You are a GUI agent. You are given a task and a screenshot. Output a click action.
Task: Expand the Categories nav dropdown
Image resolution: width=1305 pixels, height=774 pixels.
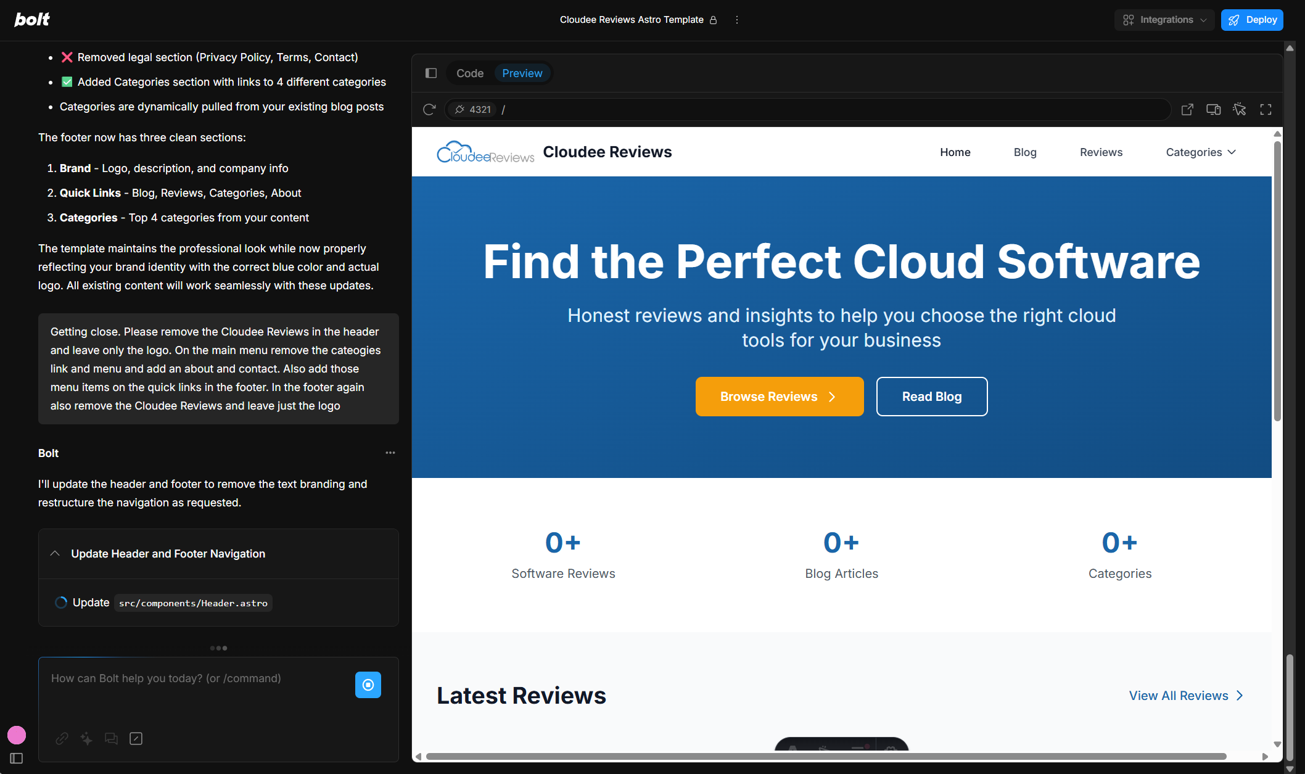(x=1200, y=152)
